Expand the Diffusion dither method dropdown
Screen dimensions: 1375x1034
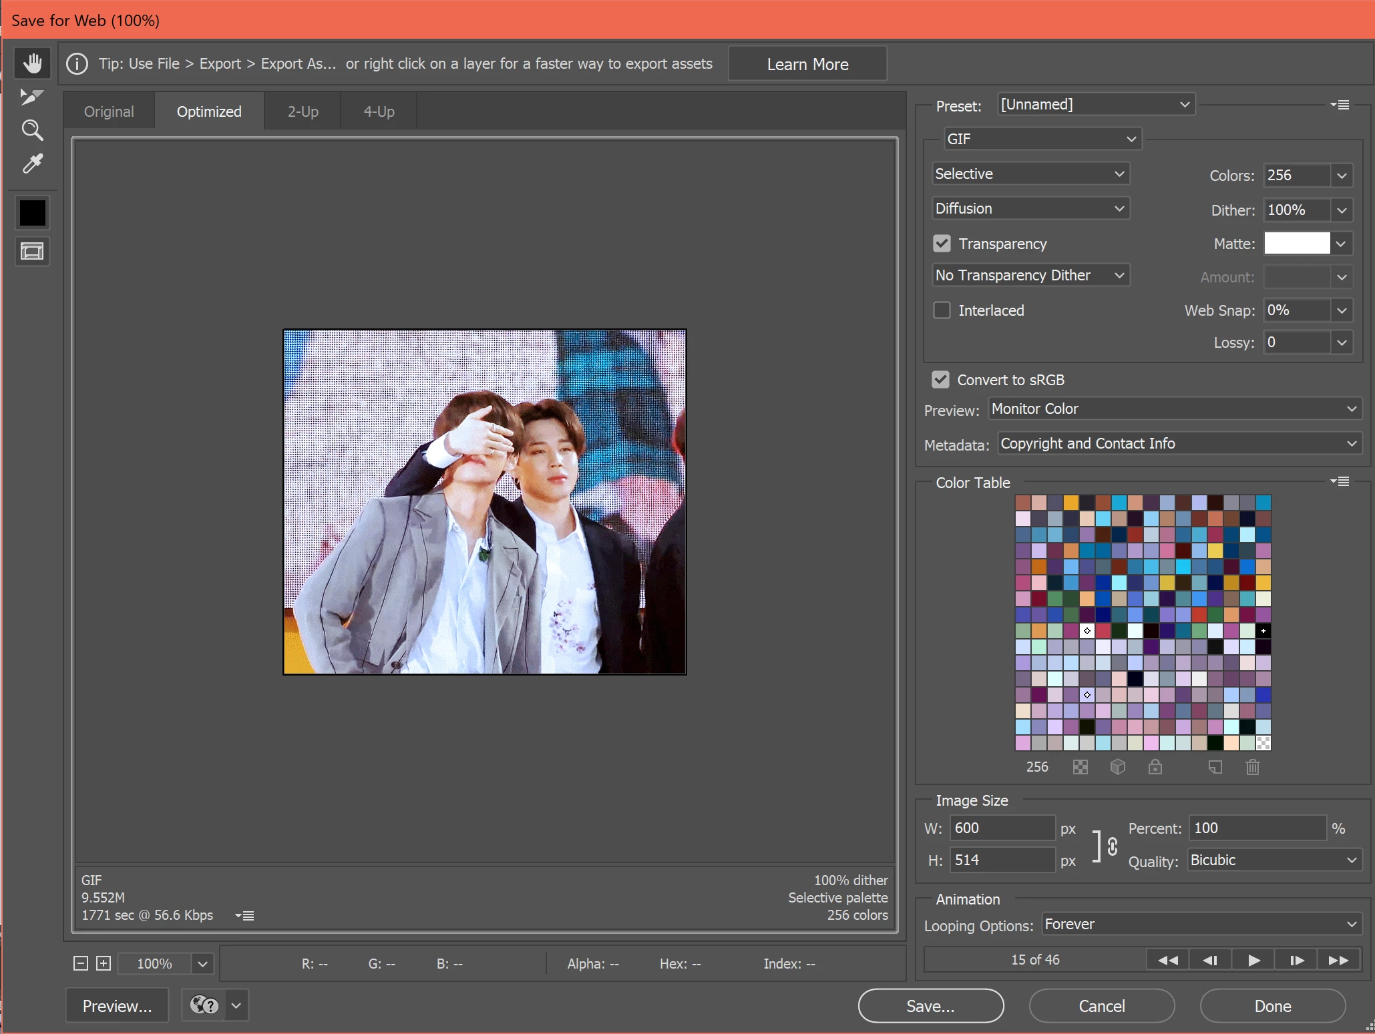coord(1030,208)
